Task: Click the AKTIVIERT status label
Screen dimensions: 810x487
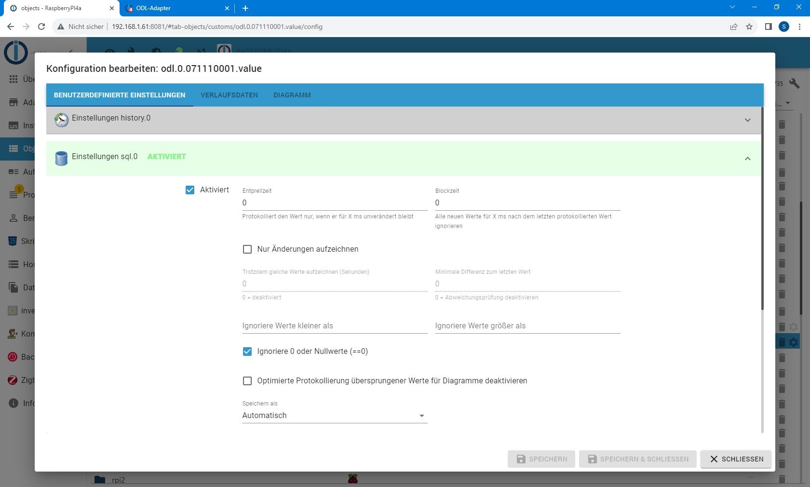Action: tap(166, 157)
